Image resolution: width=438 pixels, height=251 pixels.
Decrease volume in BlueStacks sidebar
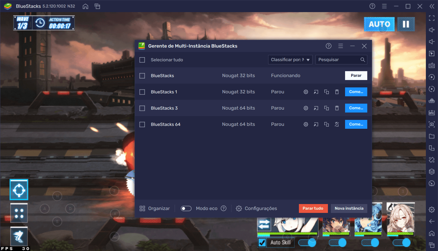coord(432,42)
